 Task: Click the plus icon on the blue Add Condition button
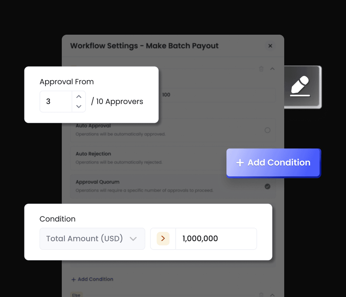240,163
